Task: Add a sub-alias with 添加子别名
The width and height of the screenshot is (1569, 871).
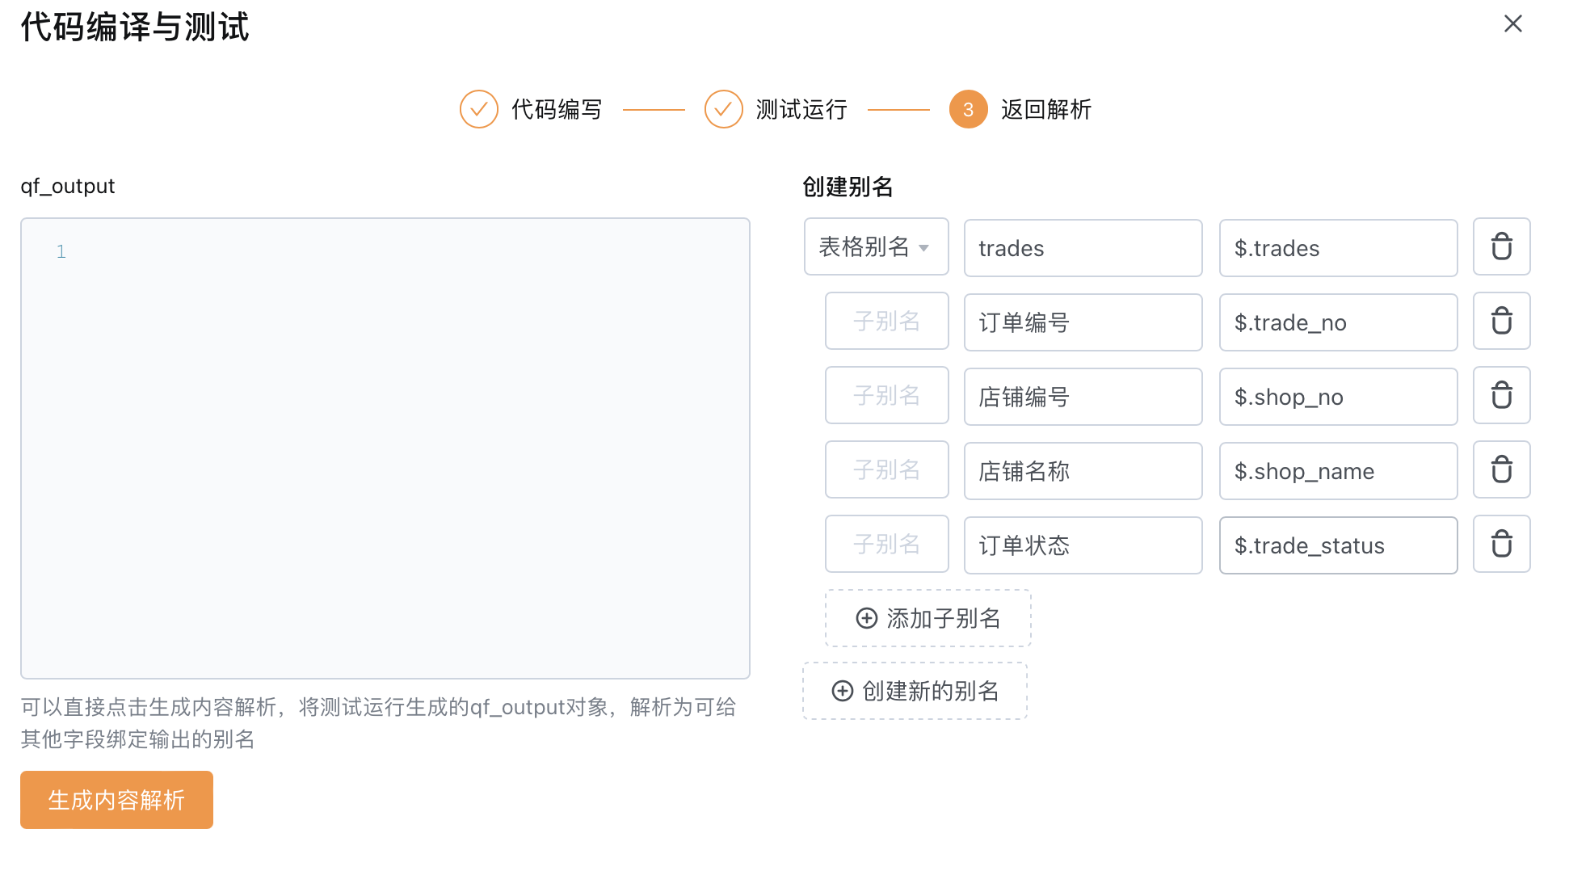Action: coord(928,618)
